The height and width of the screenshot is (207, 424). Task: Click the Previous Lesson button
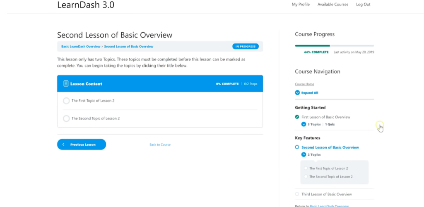click(82, 144)
